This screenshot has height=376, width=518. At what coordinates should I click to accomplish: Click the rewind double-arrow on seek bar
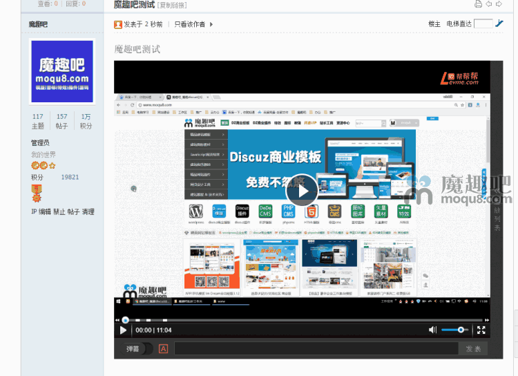(117, 320)
